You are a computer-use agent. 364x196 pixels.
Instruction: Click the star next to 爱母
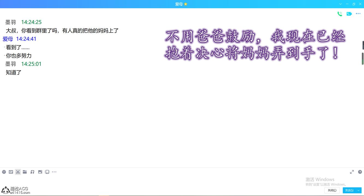pos(185,4)
